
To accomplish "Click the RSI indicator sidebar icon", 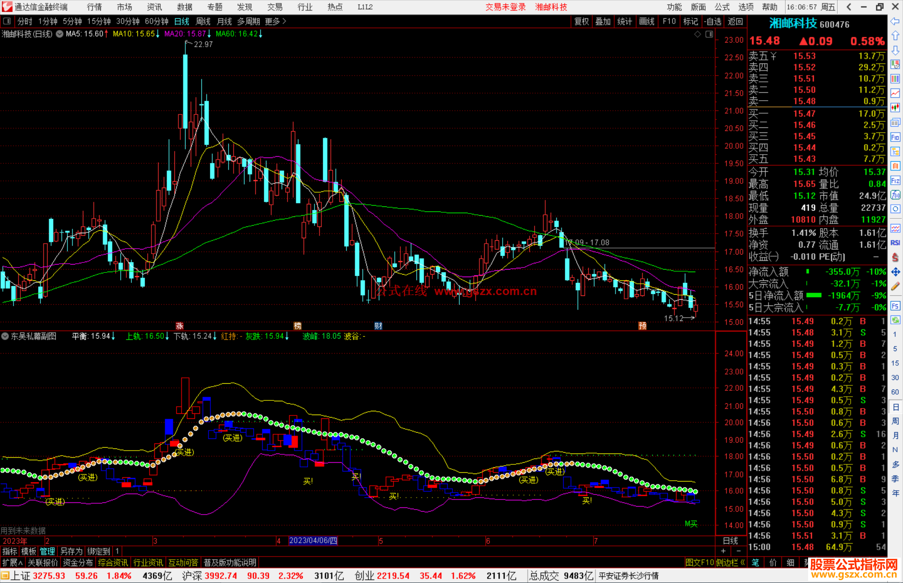I will [895, 243].
